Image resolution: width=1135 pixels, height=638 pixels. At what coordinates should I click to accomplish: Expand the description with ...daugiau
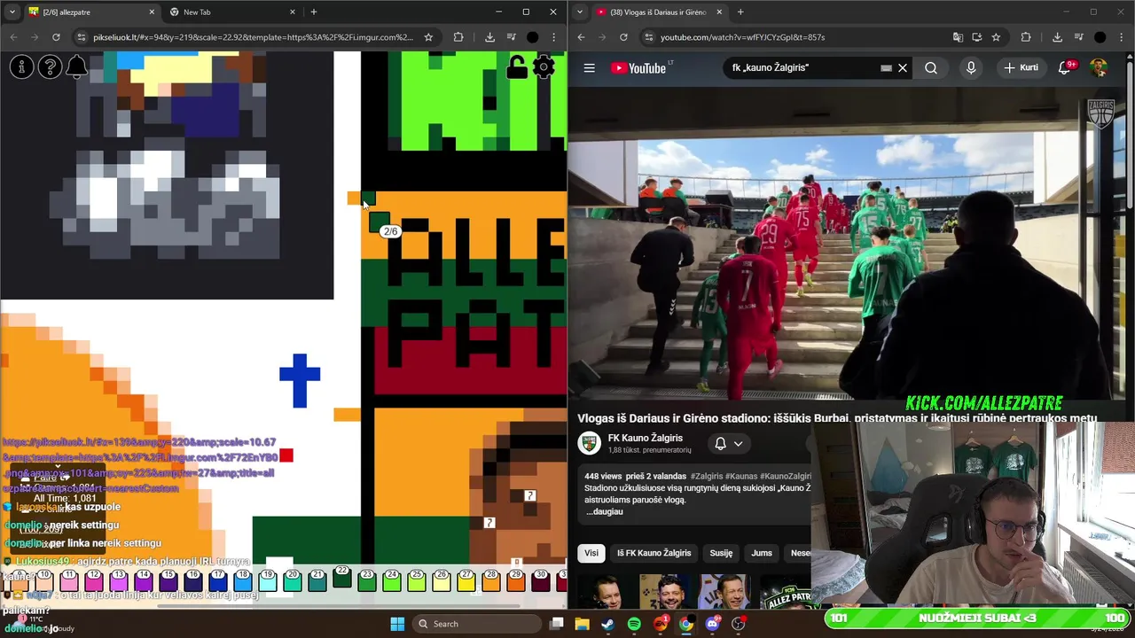[x=604, y=511]
